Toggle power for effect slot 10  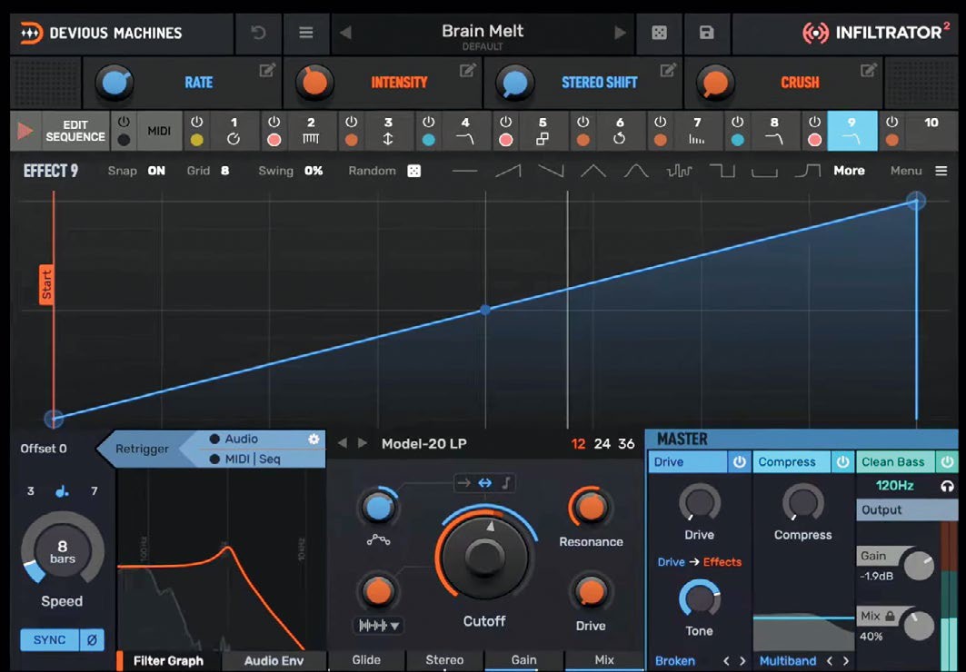click(891, 122)
